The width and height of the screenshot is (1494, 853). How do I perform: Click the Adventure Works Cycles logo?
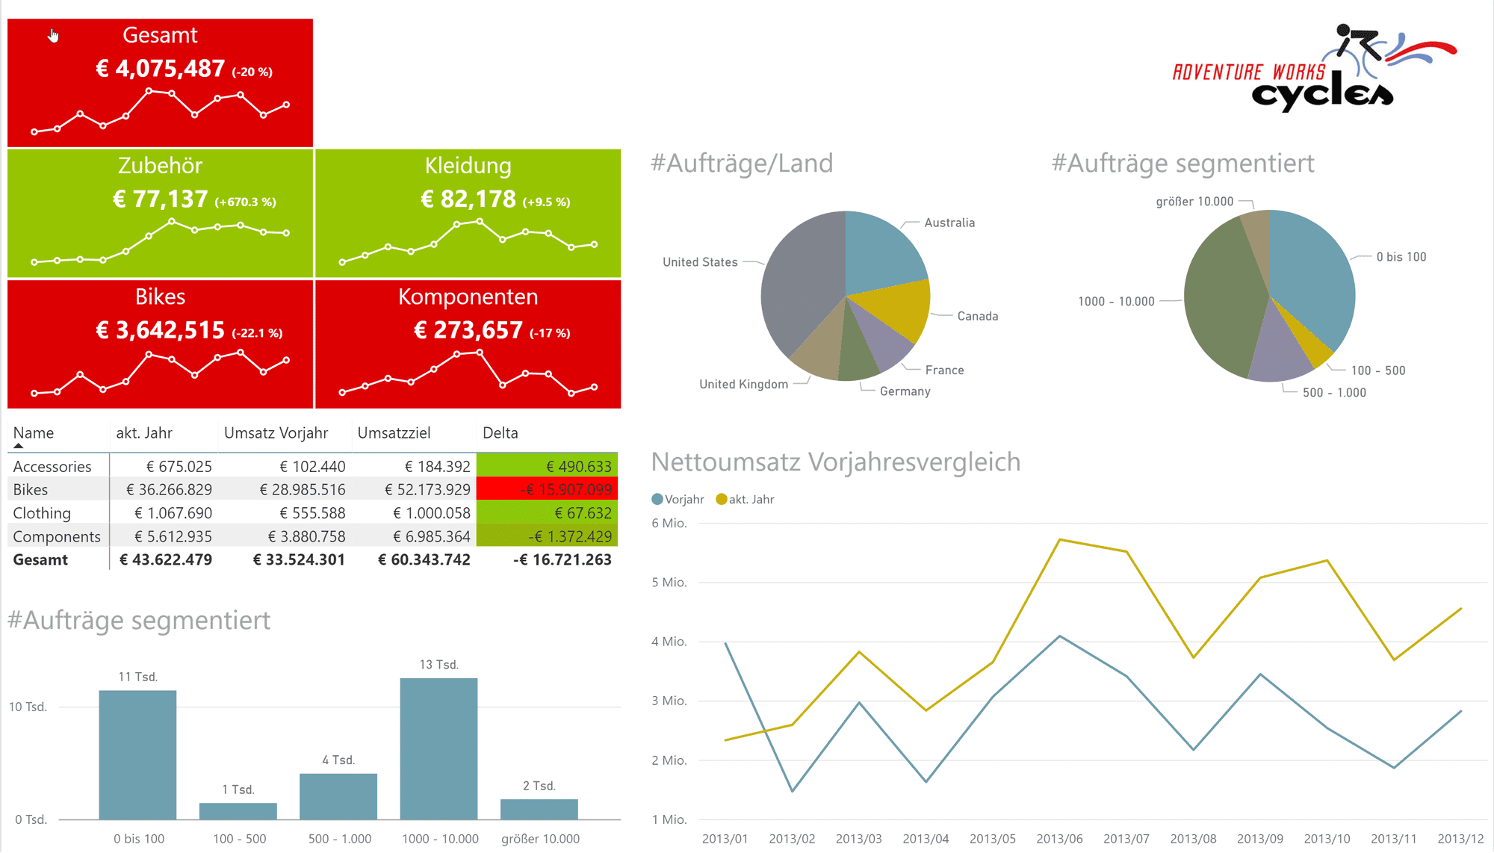[x=1315, y=68]
